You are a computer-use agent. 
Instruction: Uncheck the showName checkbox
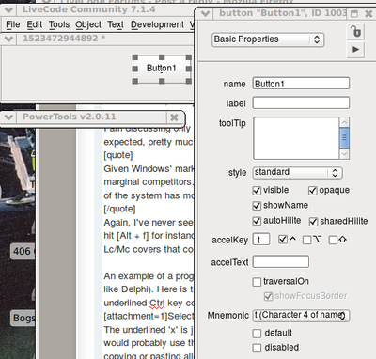[257, 206]
